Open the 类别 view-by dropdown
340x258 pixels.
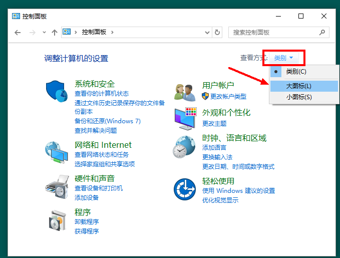(x=283, y=58)
